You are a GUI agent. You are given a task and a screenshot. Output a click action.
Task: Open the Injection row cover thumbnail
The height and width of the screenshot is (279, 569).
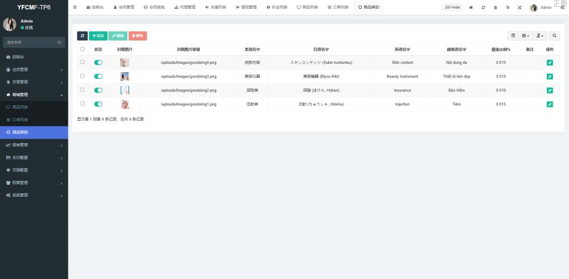pos(125,104)
